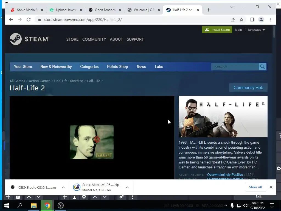
Task: Click the login link
Action: [238, 30]
